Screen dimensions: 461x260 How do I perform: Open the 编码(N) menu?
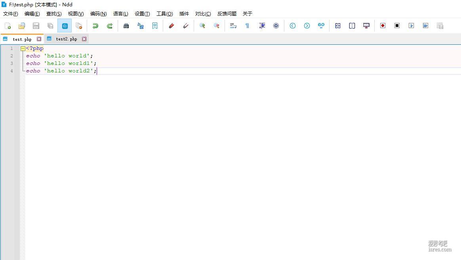click(99, 14)
